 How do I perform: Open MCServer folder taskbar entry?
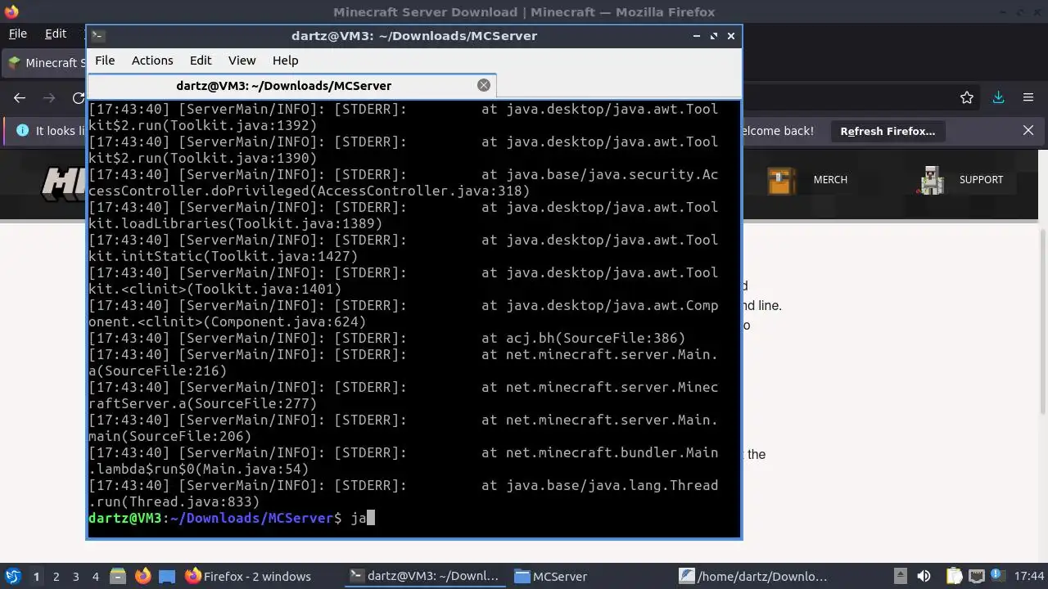tap(589, 577)
